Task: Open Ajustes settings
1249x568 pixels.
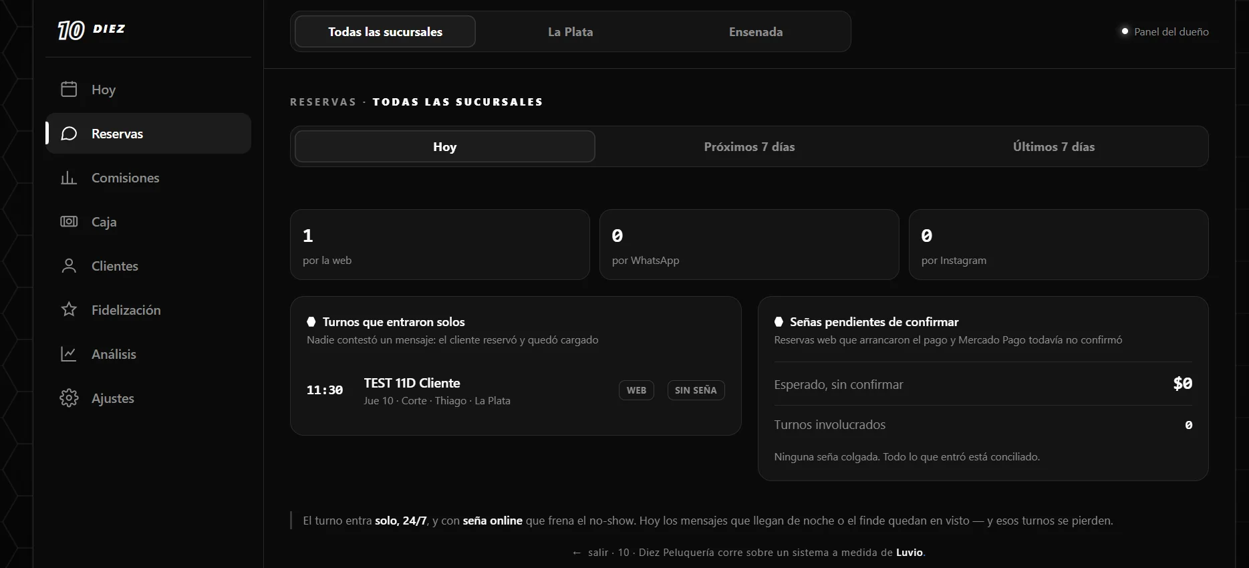Action: (148, 398)
